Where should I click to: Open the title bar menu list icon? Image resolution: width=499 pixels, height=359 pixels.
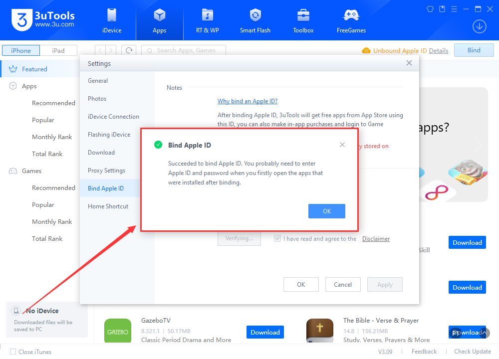click(x=454, y=9)
